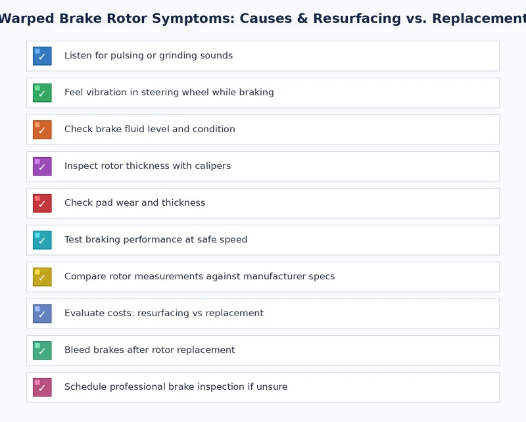Uncheck 'Listen for pulsing or grinding sounds'
526x422 pixels.
(x=148, y=56)
